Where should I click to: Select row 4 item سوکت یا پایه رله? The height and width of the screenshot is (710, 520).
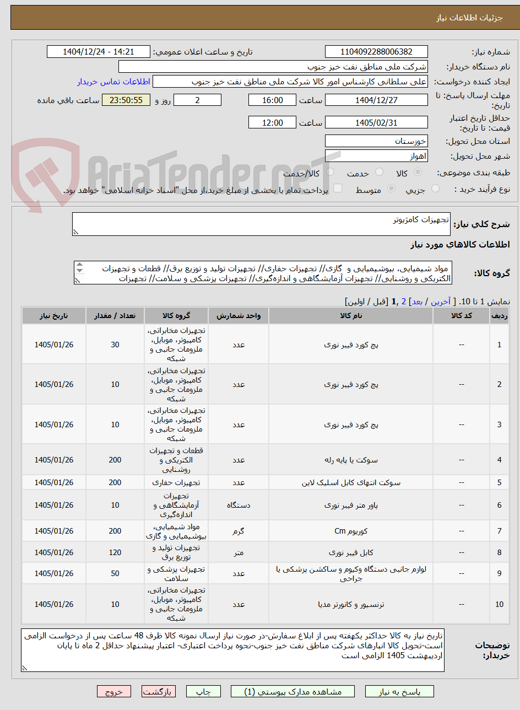point(351,460)
